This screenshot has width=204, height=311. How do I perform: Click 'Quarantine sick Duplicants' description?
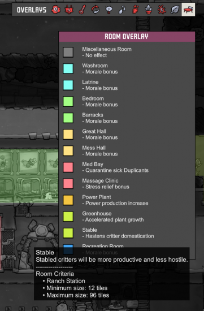[115, 170]
